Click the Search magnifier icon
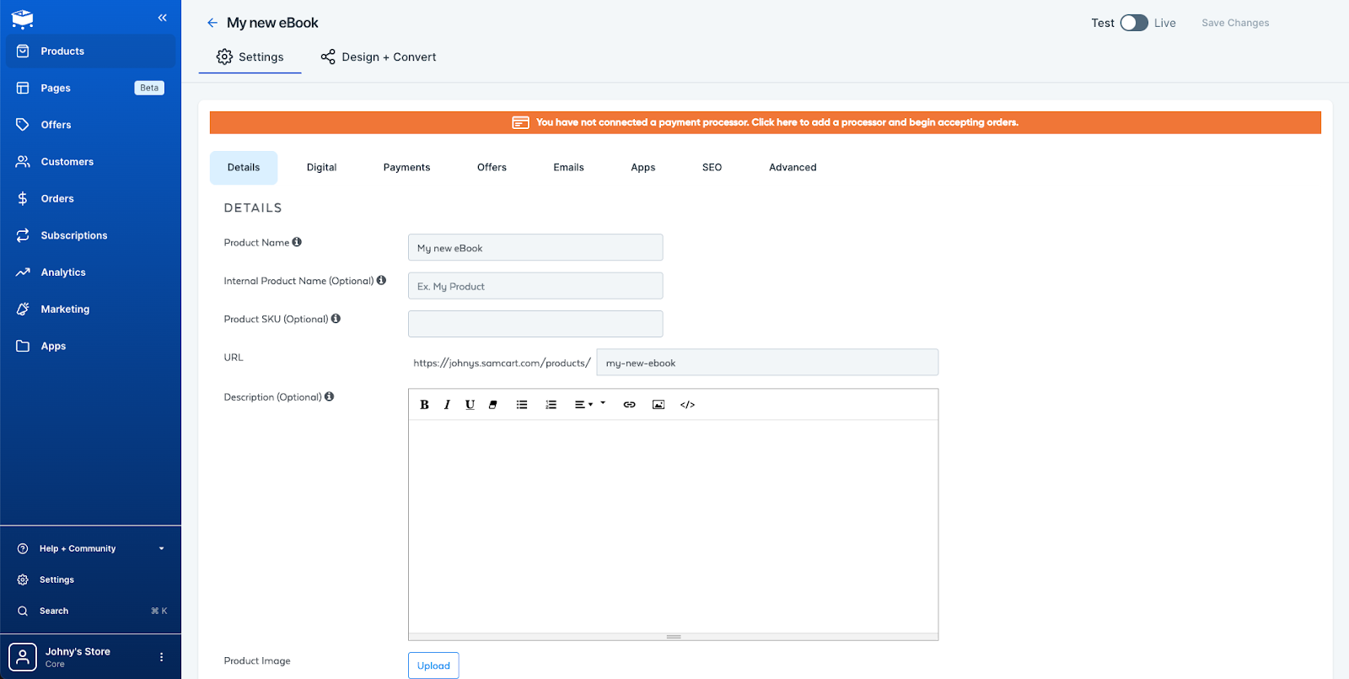Image resolution: width=1349 pixels, height=679 pixels. pos(23,611)
